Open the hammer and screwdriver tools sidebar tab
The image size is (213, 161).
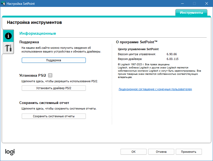8,48
